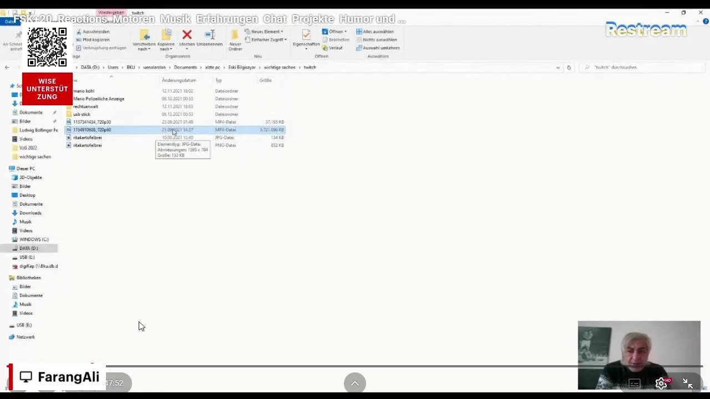Seek on the video progress bar

pyautogui.click(x=355, y=366)
